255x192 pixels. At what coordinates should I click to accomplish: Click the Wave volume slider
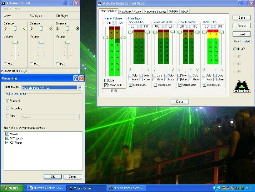pyautogui.click(x=15, y=42)
